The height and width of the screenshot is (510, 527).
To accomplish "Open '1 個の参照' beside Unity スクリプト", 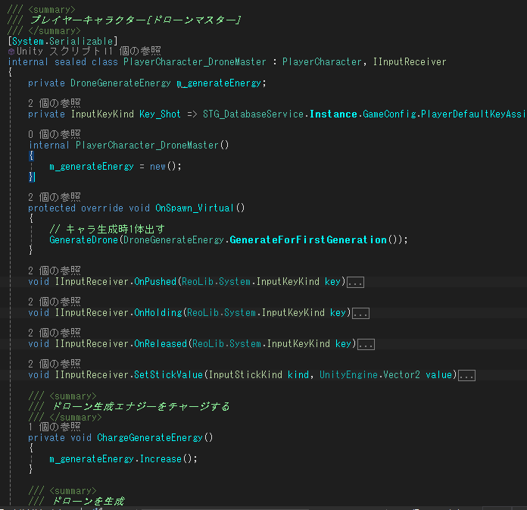I will click(135, 51).
